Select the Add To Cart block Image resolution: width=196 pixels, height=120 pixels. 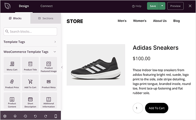(x=30, y=83)
